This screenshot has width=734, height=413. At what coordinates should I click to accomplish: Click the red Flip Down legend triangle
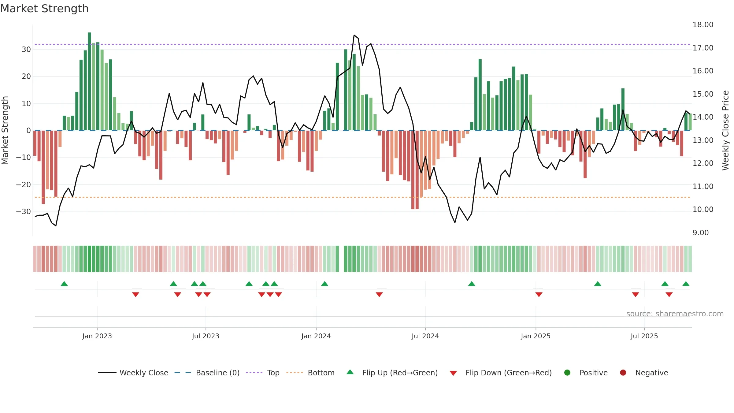point(453,373)
